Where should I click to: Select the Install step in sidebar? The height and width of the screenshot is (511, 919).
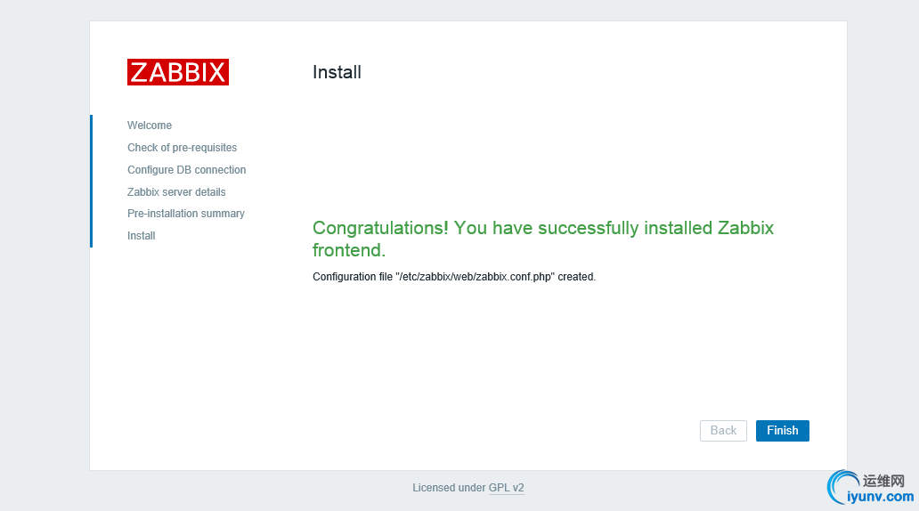point(141,236)
